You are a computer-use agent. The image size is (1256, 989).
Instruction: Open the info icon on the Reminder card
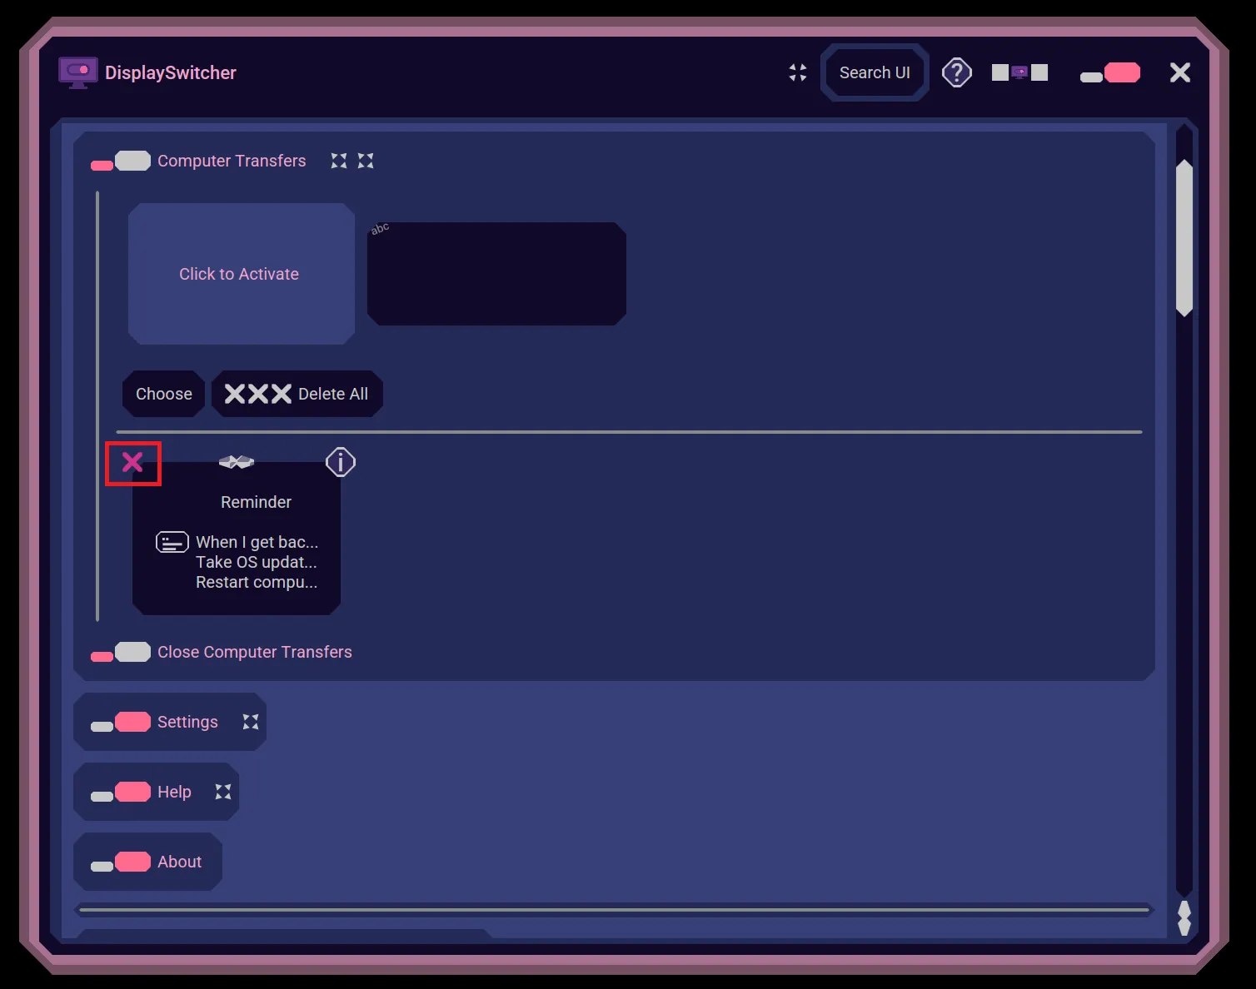click(341, 462)
